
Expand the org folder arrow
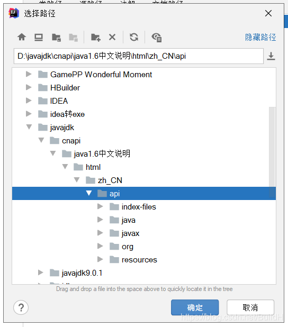click(100, 246)
